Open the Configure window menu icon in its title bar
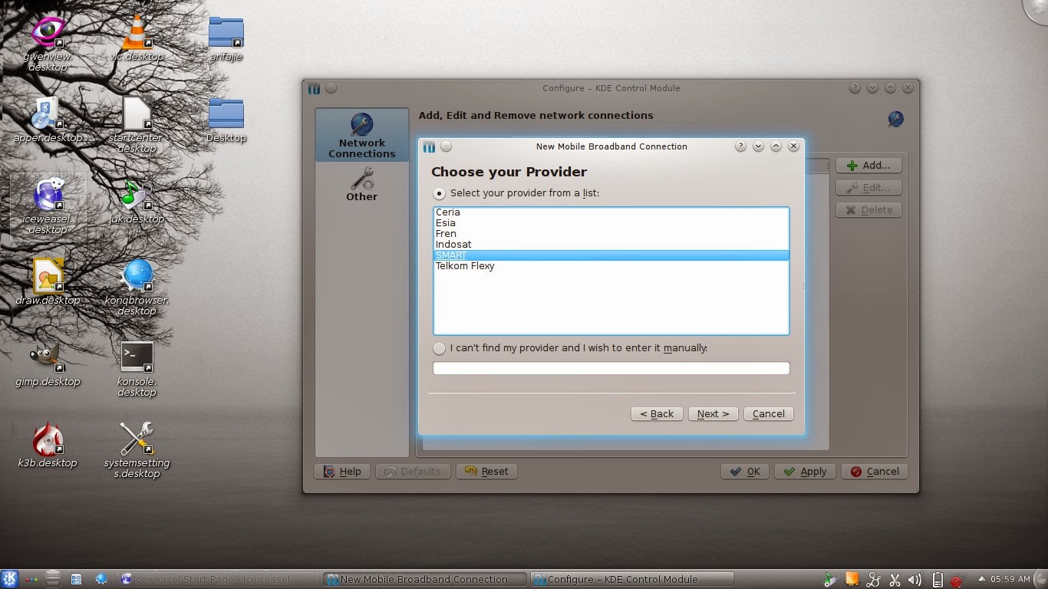The image size is (1048, 589). coord(314,88)
